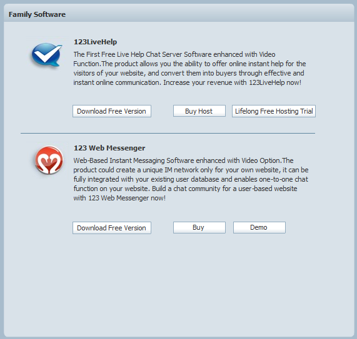Click the Buy Host button
This screenshot has width=357, height=339.
[x=199, y=111]
